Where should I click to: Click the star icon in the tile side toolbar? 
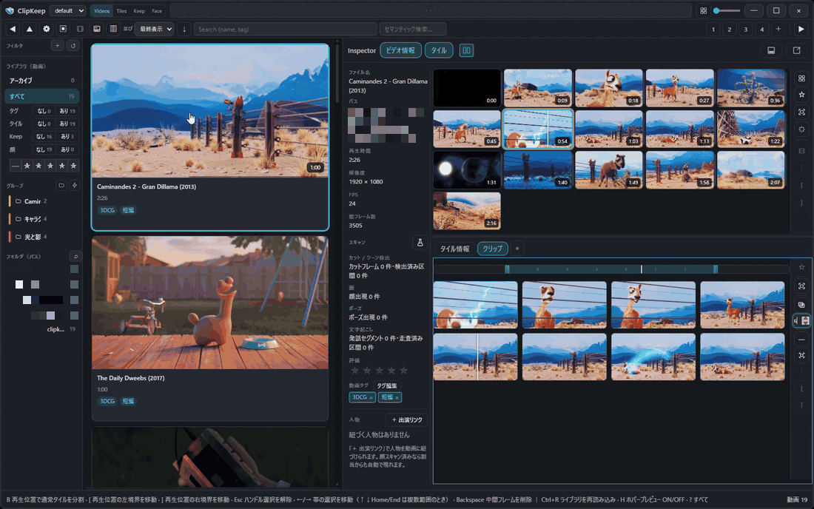pos(801,95)
